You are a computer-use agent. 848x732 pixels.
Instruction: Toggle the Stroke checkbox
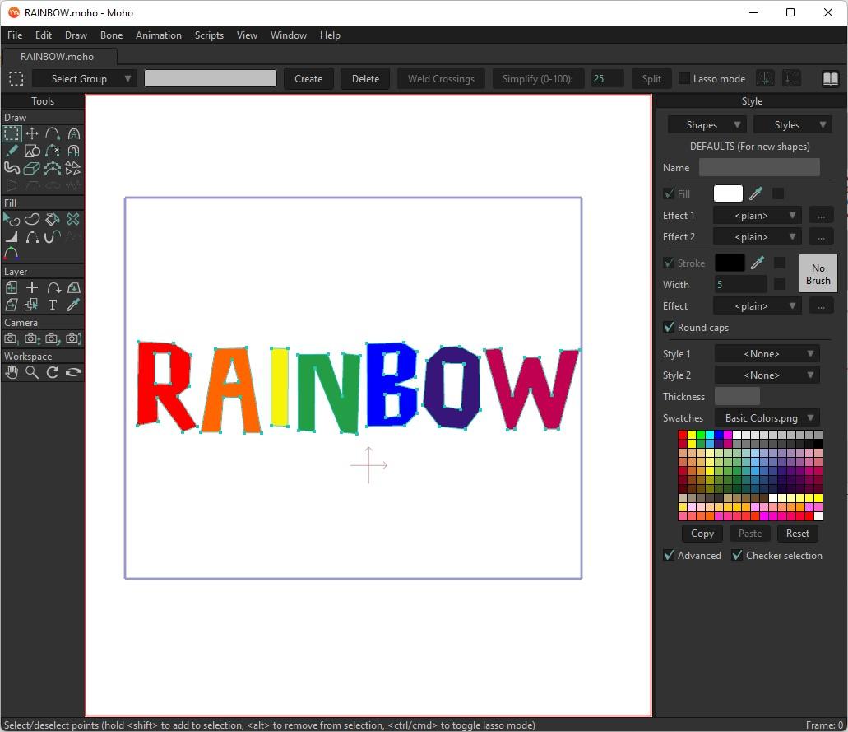coord(669,263)
